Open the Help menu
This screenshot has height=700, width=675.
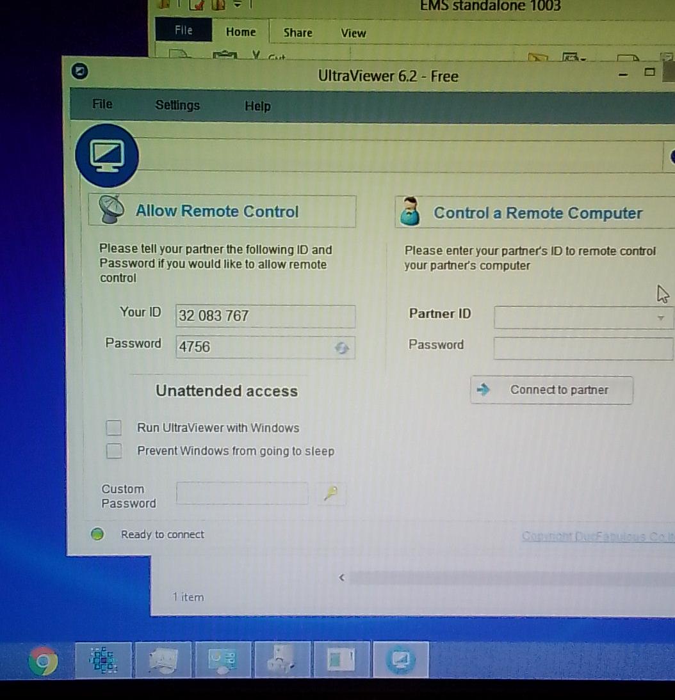[x=257, y=106]
